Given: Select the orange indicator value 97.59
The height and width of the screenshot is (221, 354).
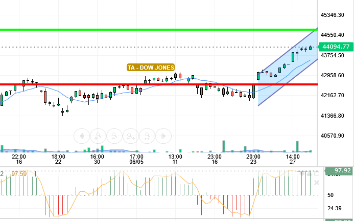Looking at the screenshot, I should (x=19, y=174).
